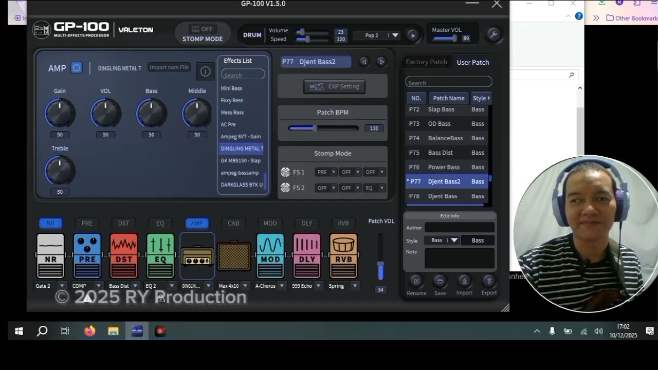Toggle the MOD module on/off

pyautogui.click(x=270, y=223)
